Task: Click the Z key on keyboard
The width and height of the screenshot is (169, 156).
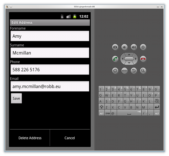Action: coord(108,107)
